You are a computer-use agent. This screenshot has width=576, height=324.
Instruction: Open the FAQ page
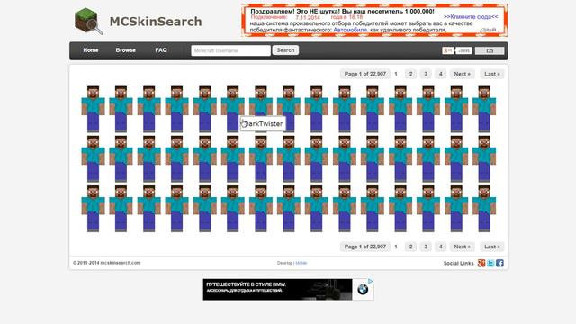pyautogui.click(x=161, y=50)
